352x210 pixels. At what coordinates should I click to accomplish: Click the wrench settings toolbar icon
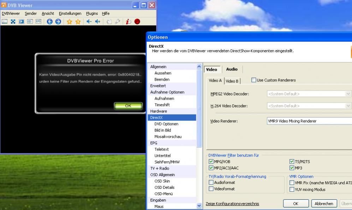coord(118,22)
